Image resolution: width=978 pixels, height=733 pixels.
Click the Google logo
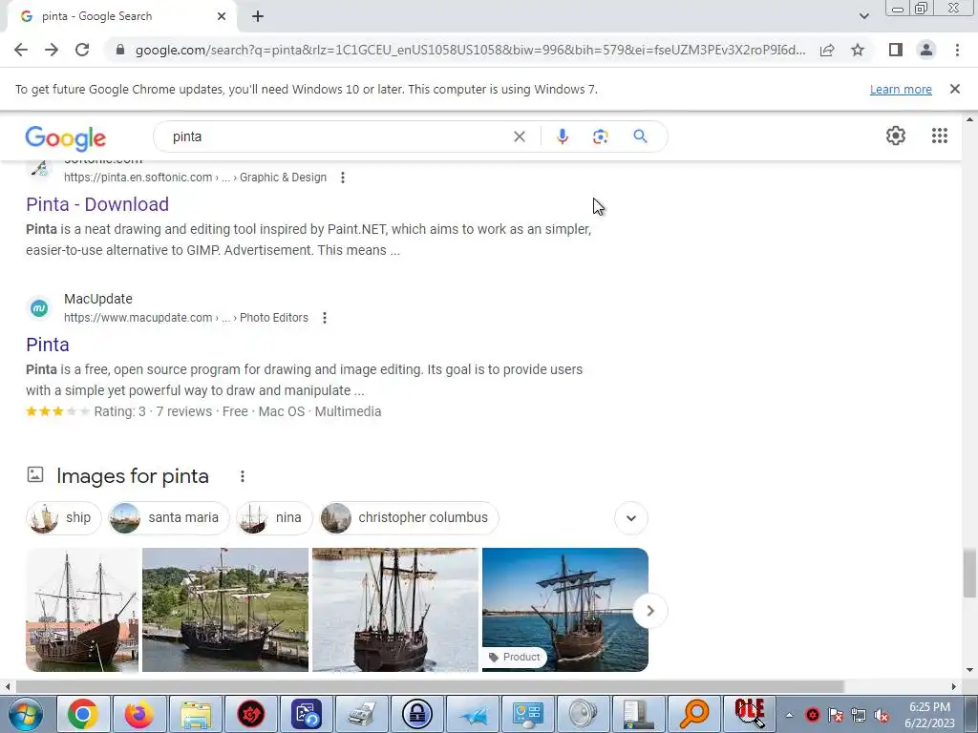[x=66, y=138]
